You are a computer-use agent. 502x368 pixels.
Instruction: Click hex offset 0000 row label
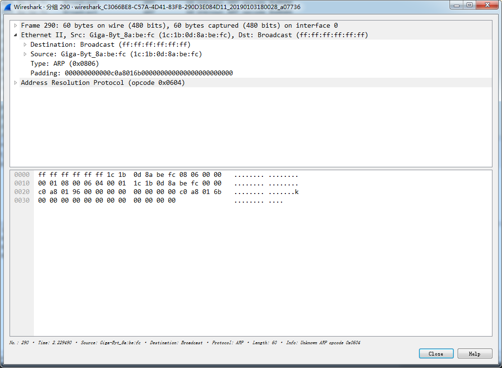pos(22,174)
